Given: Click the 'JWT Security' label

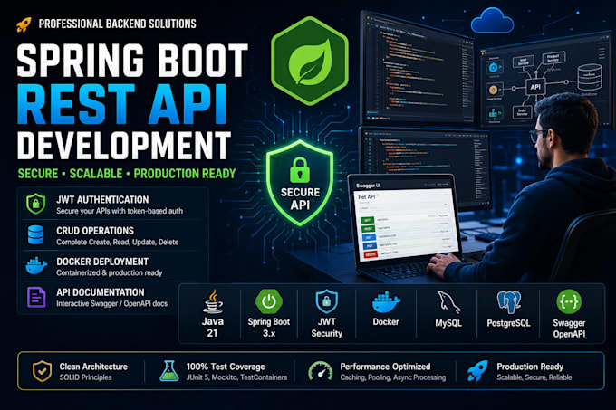Looking at the screenshot, I should pos(327,328).
